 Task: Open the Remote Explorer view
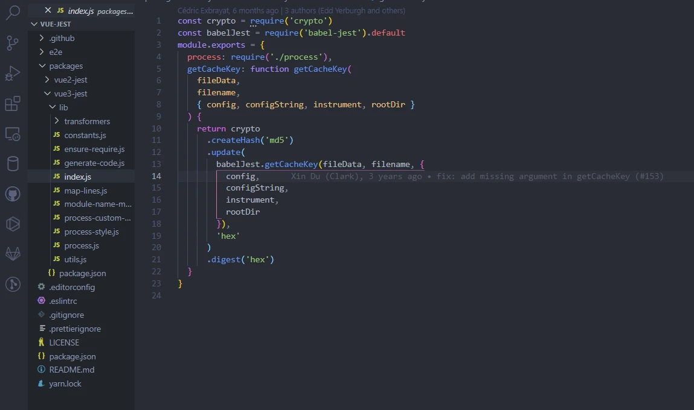13,134
